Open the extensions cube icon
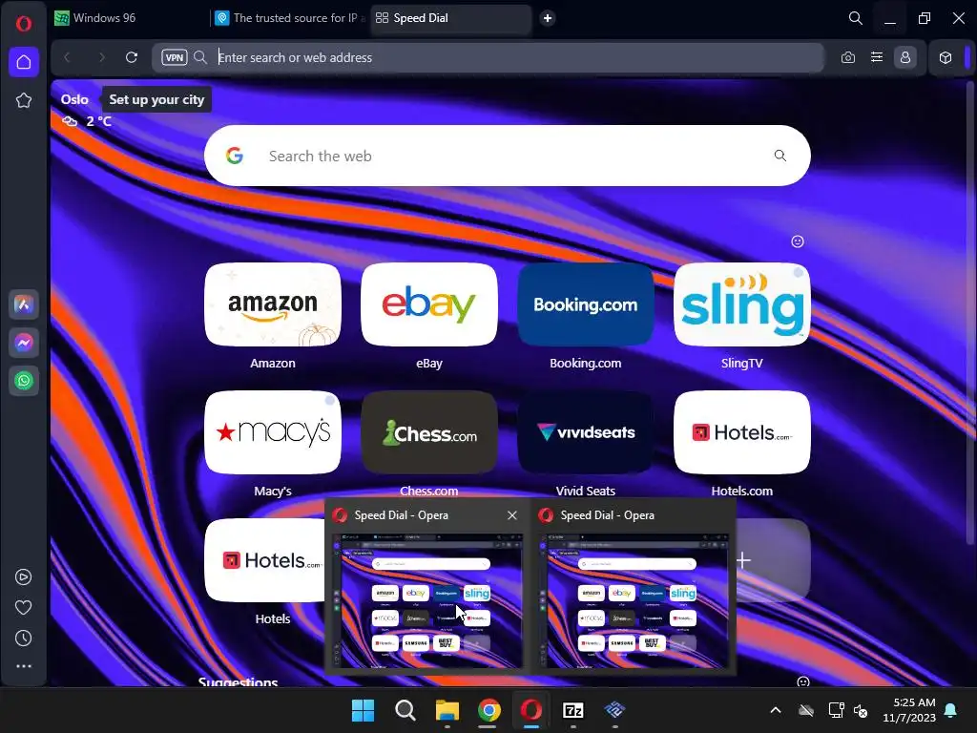Screen dimensions: 977x733 [946, 57]
